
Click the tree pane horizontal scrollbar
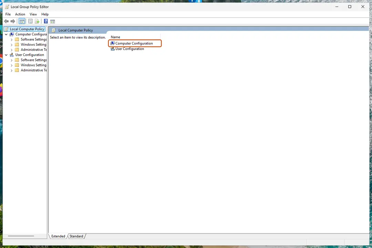21,236
